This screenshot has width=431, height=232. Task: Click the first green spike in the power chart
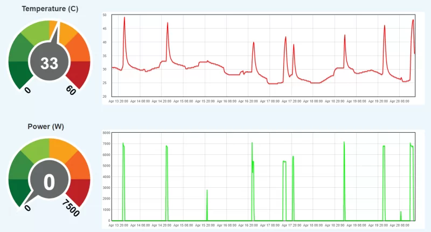pos(123,145)
